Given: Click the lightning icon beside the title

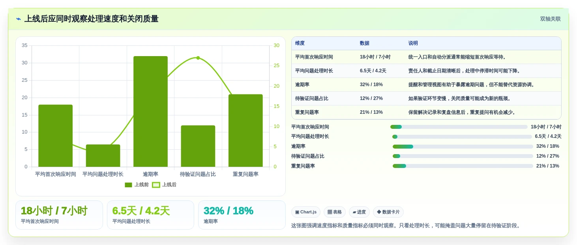Looking at the screenshot, I should [x=19, y=19].
